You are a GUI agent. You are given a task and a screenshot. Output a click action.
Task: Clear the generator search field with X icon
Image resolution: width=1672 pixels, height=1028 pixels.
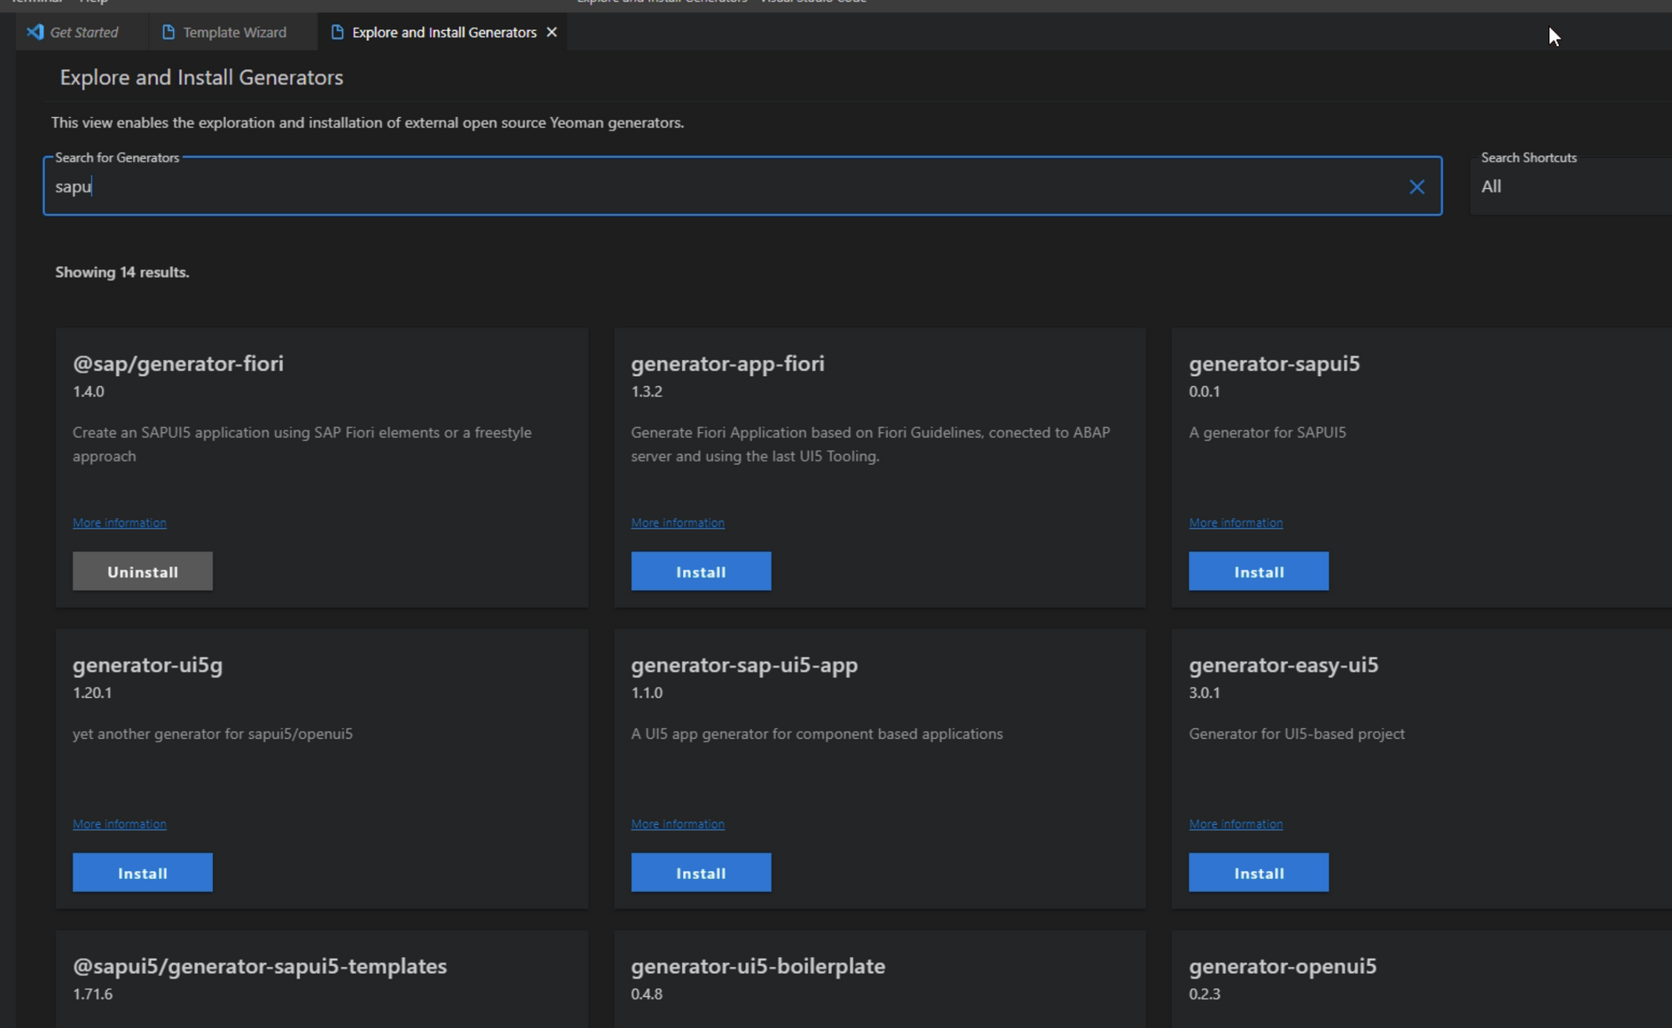click(1416, 186)
